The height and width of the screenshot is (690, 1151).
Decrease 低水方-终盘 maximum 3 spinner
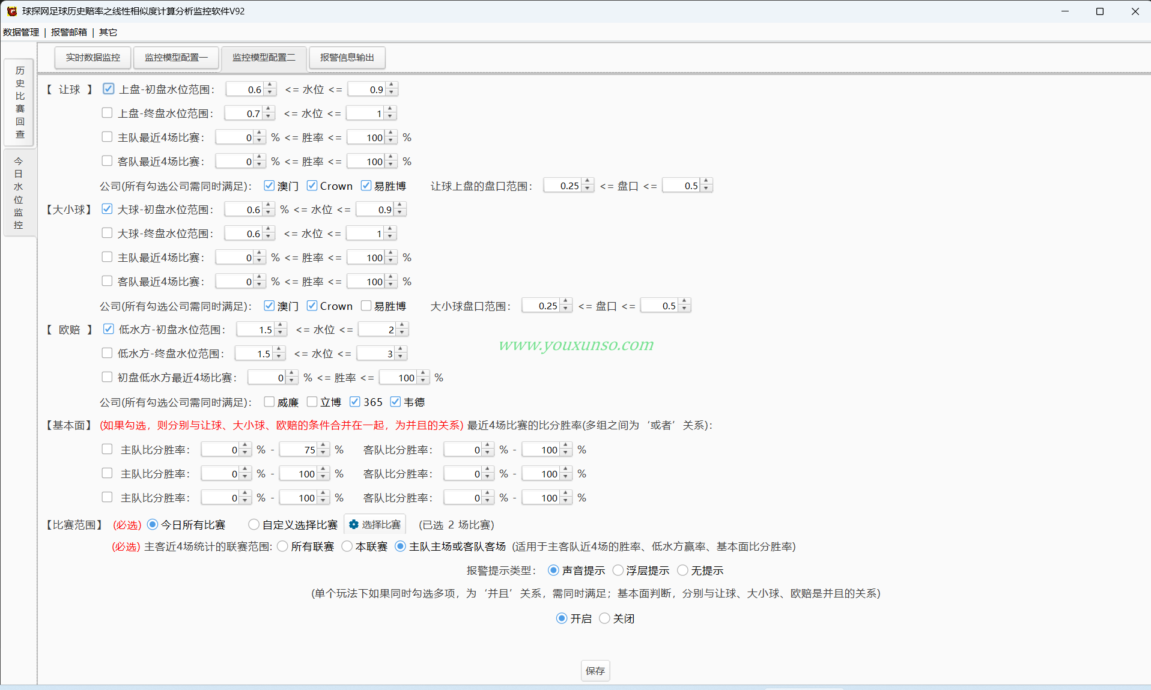(x=401, y=357)
